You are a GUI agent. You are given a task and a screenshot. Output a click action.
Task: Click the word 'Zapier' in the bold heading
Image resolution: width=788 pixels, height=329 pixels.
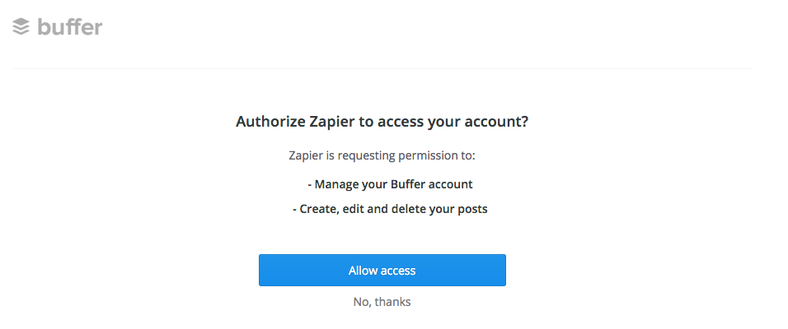tap(331, 122)
